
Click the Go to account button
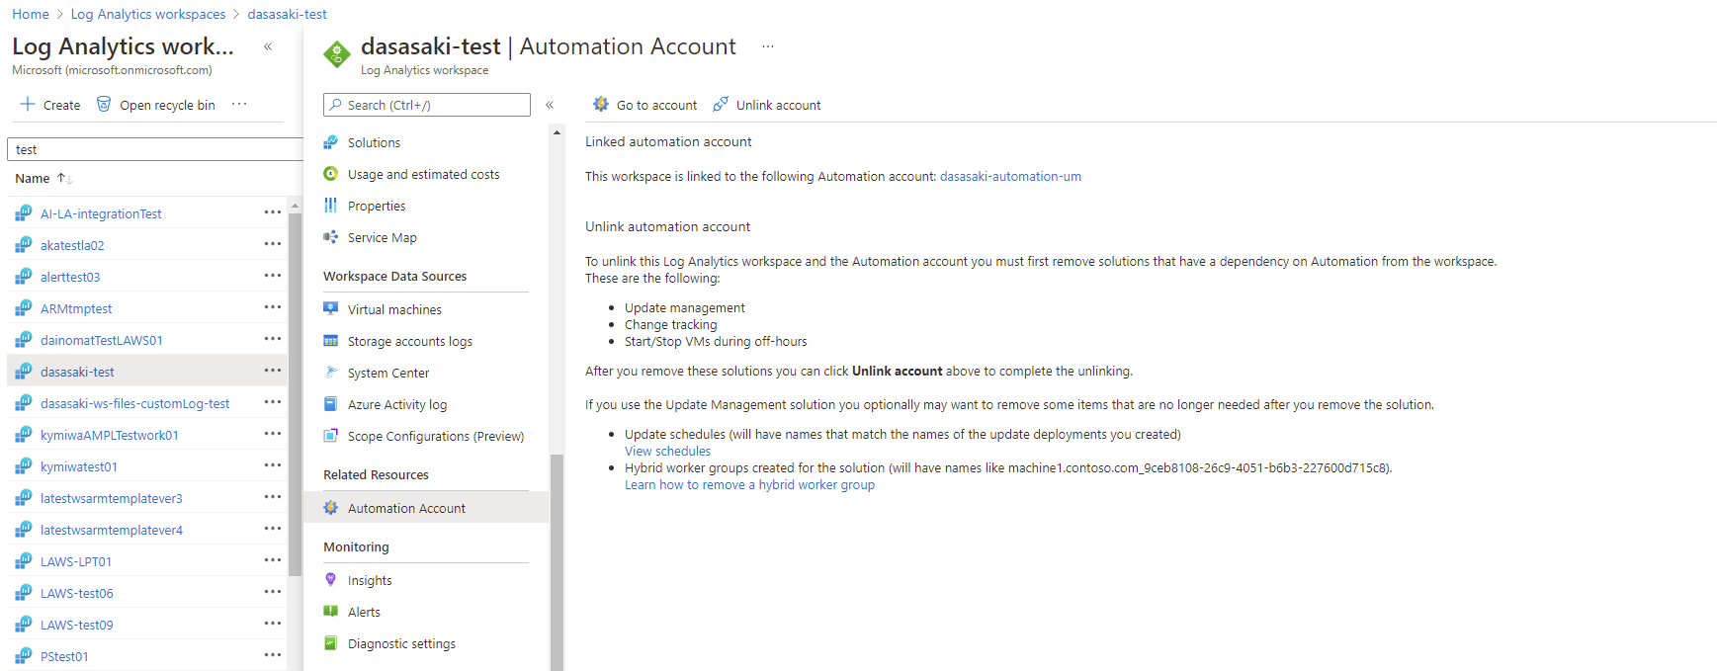644,105
